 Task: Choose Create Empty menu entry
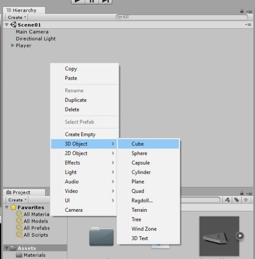pos(84,134)
